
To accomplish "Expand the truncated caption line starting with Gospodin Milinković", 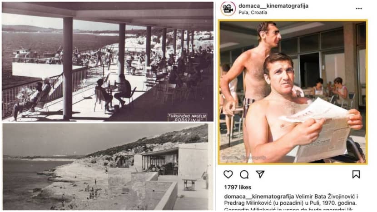I will click(x=288, y=209).
